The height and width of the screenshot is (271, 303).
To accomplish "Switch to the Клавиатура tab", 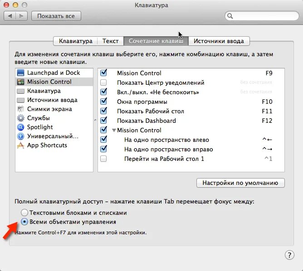I will (75, 41).
